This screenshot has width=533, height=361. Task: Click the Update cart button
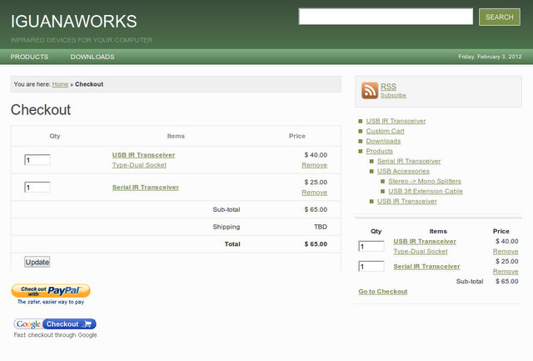click(37, 262)
